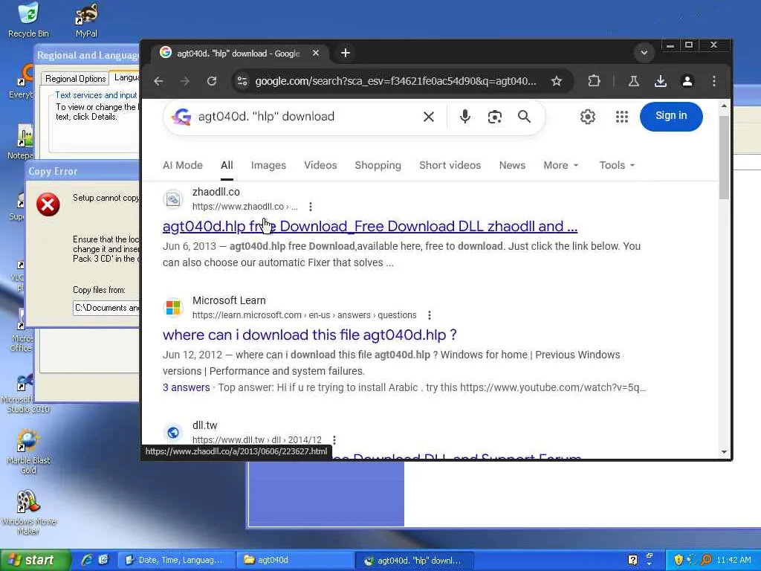
Task: Launch Windows Movie Maker desktop shortcut
Action: point(28,512)
